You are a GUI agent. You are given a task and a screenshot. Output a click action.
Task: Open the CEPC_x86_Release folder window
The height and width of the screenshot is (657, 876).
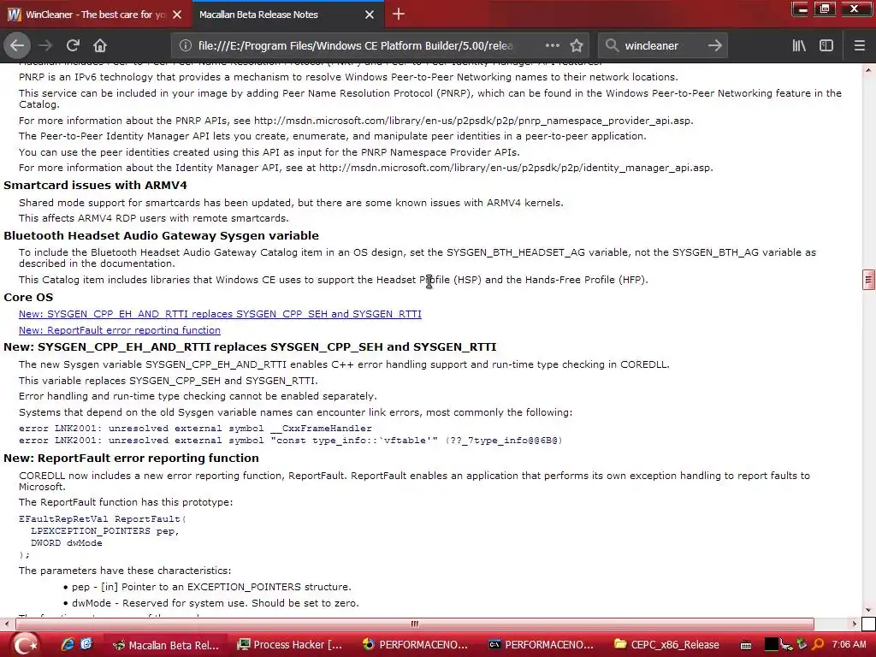pos(666,645)
